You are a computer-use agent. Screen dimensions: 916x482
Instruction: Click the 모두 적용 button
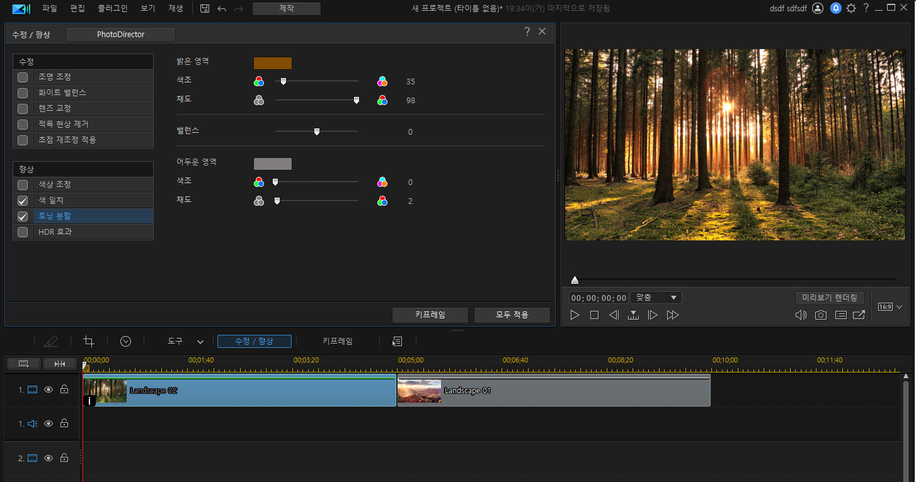(512, 315)
